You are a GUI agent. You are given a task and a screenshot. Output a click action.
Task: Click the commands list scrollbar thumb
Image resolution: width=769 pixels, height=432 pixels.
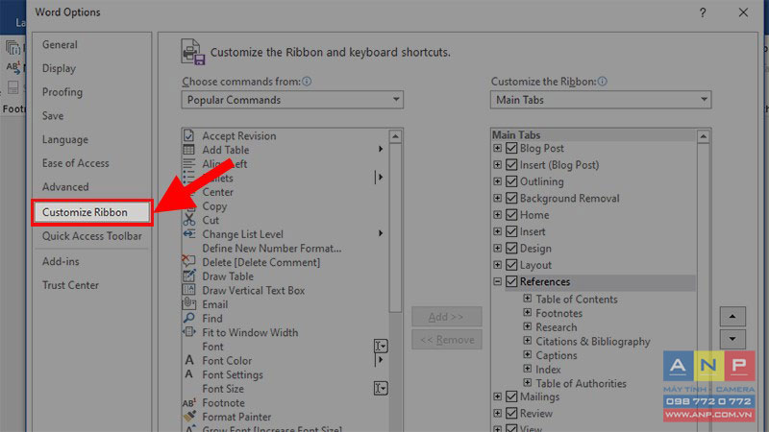pos(395,228)
